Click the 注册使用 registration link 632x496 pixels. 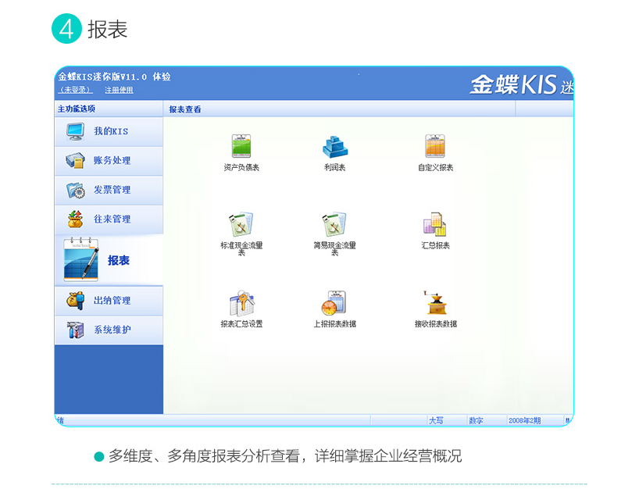coord(119,90)
